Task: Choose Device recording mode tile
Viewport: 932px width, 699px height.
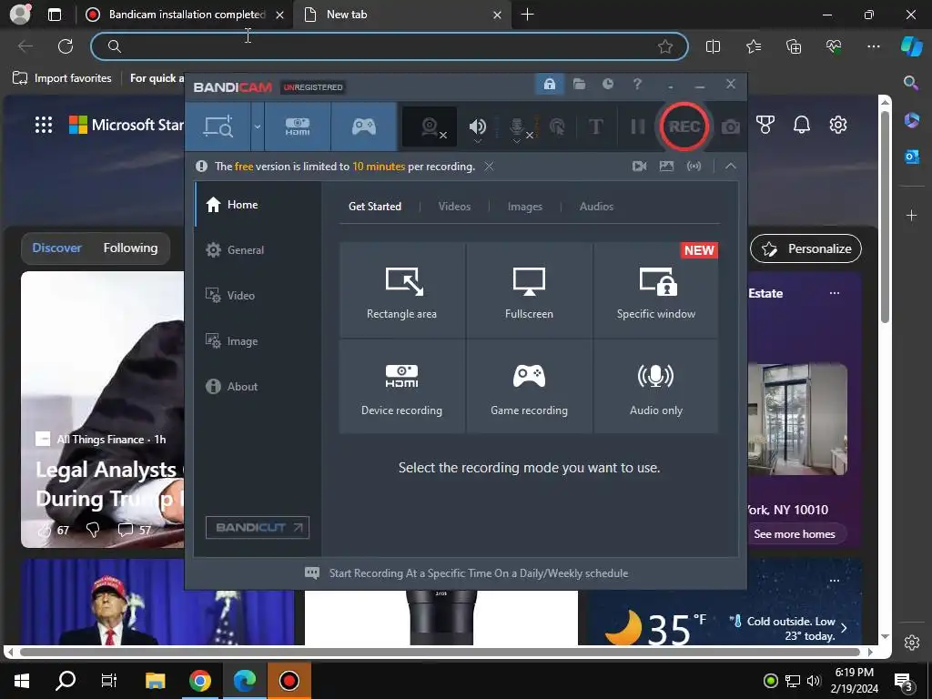Action: [x=401, y=386]
